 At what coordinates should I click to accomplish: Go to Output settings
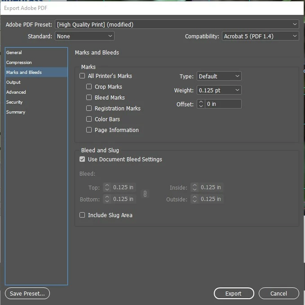pyautogui.click(x=36, y=82)
